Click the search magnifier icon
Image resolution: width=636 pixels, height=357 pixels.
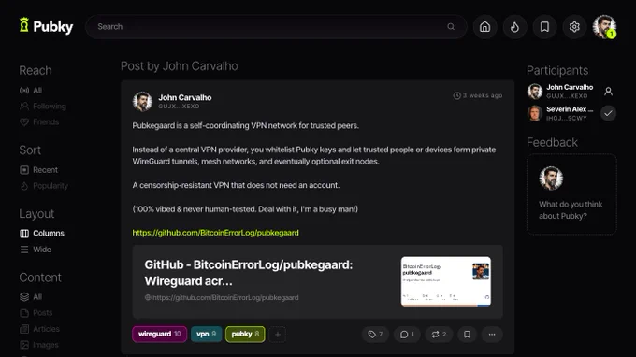451,27
